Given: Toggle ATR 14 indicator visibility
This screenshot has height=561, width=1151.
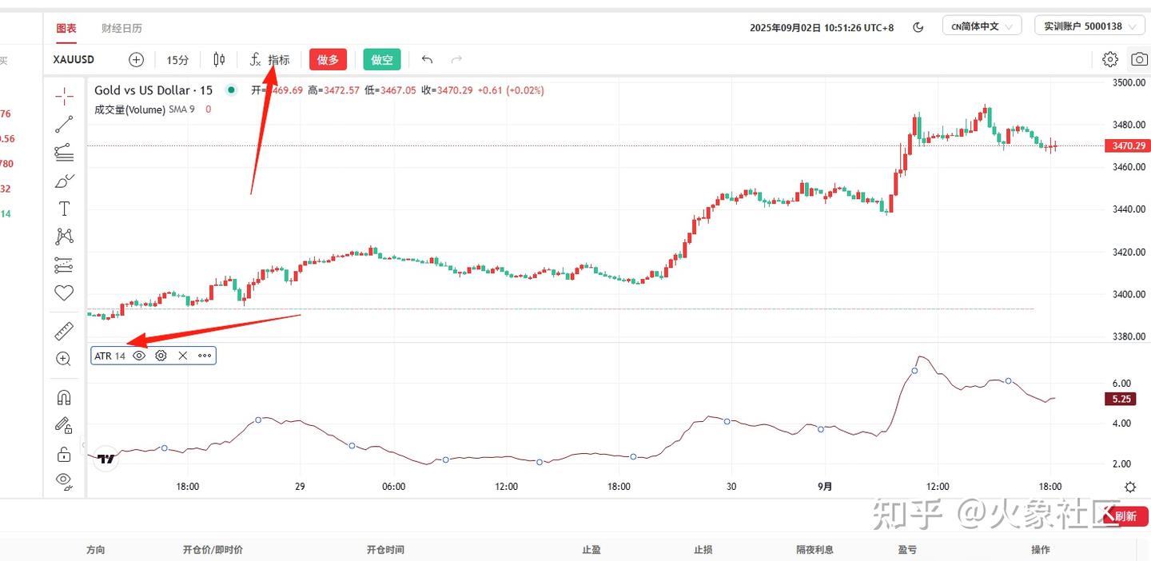Looking at the screenshot, I should 139,356.
